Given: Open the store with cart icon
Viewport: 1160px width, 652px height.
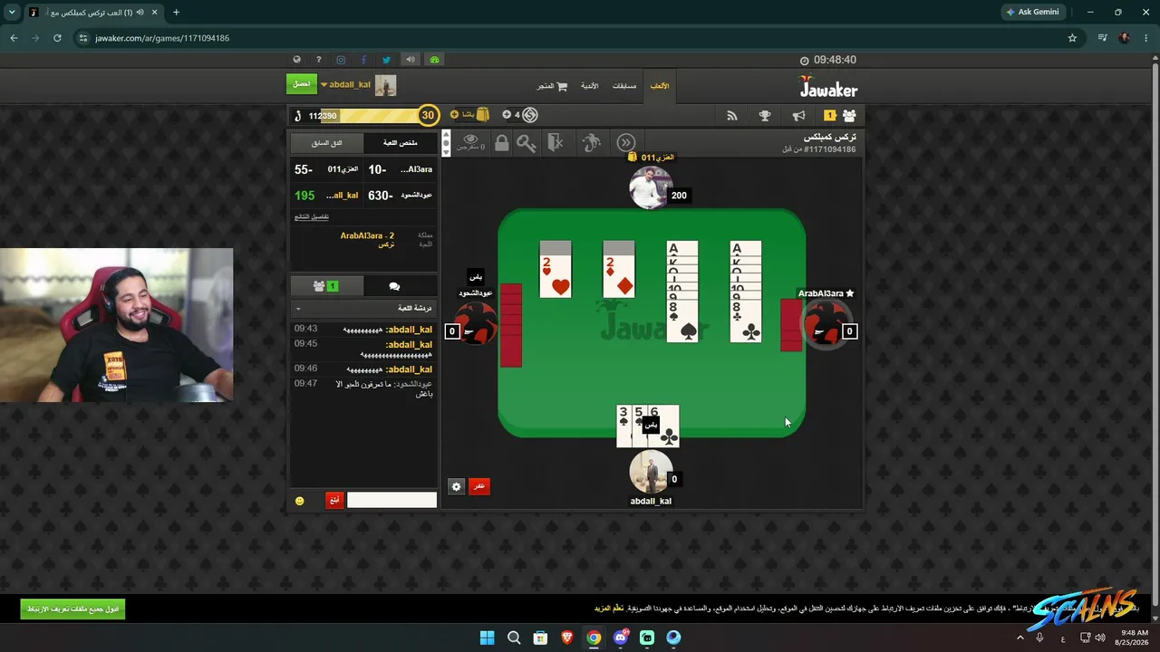Looking at the screenshot, I should [552, 86].
